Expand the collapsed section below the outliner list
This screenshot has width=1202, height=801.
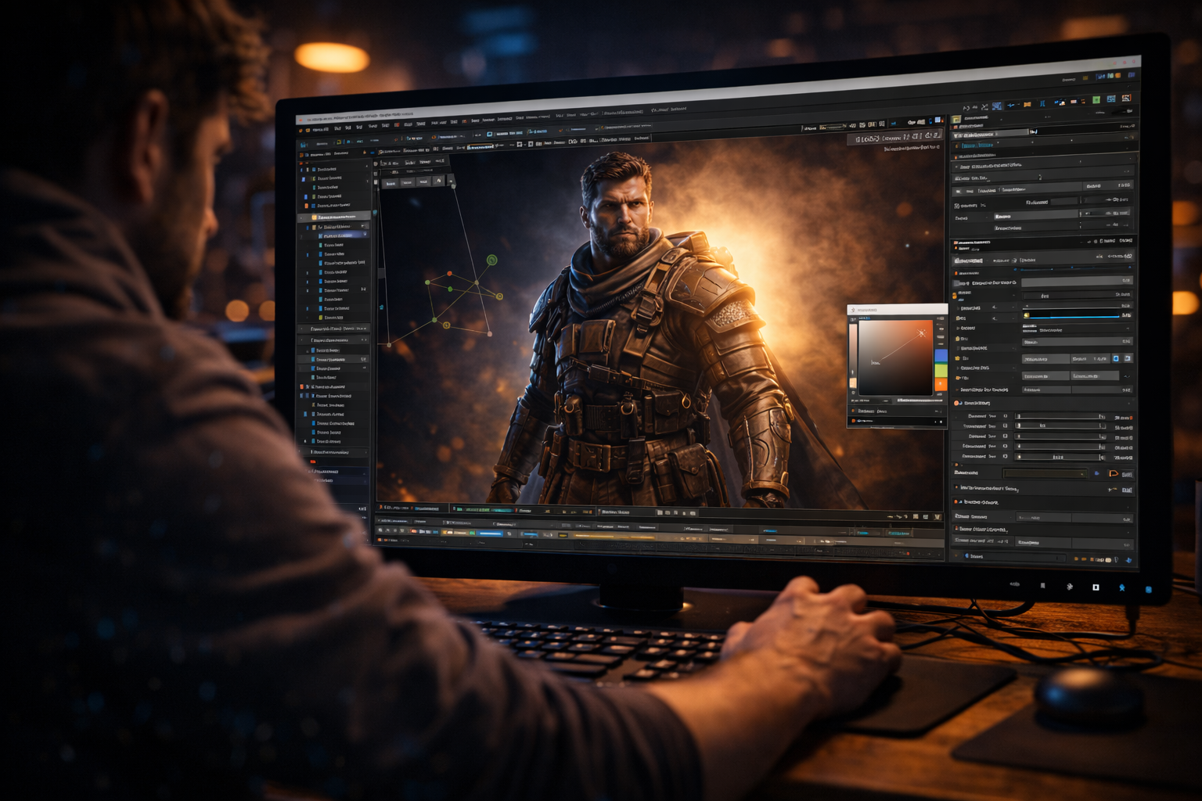point(304,329)
